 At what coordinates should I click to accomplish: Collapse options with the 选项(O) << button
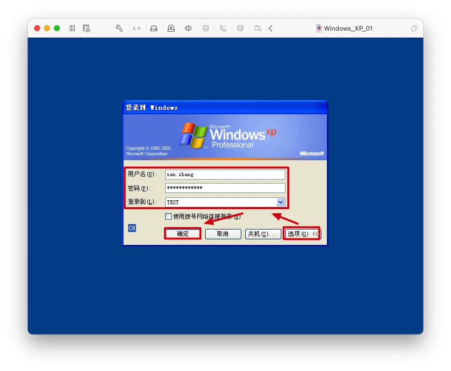point(302,233)
